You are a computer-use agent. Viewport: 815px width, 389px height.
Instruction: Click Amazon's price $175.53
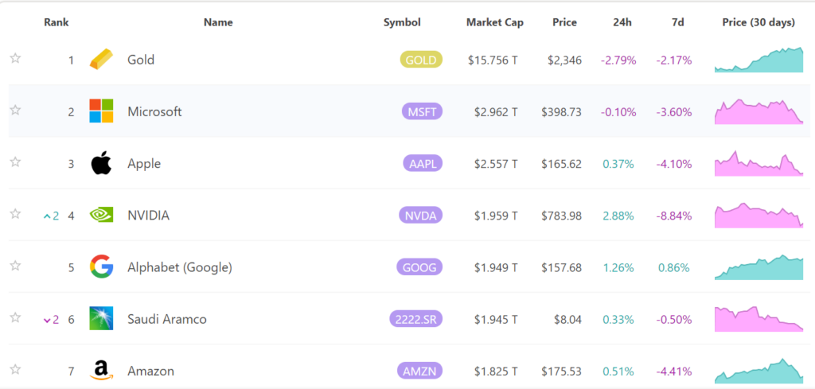tap(561, 371)
